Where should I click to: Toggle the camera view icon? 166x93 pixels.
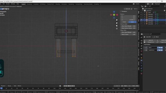117,26
